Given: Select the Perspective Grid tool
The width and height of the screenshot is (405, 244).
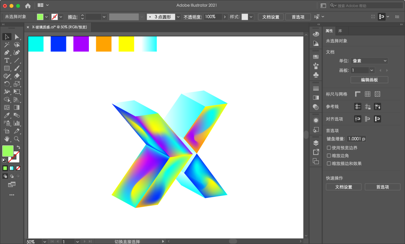Looking at the screenshot, I should point(17,100).
